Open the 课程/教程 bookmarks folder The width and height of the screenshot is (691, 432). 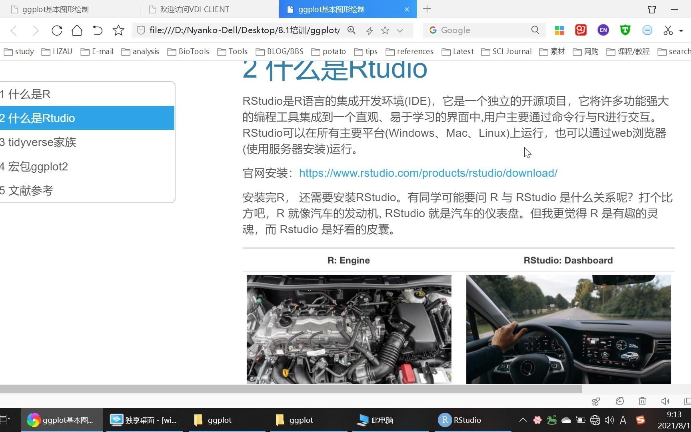[628, 52]
